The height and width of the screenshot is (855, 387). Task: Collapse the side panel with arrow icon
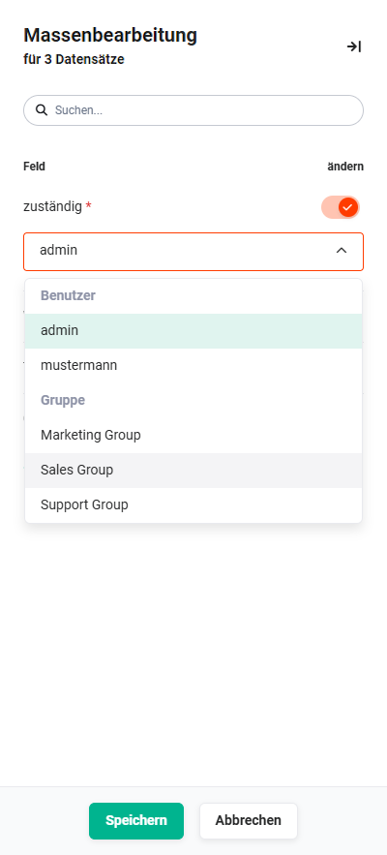coord(354,46)
